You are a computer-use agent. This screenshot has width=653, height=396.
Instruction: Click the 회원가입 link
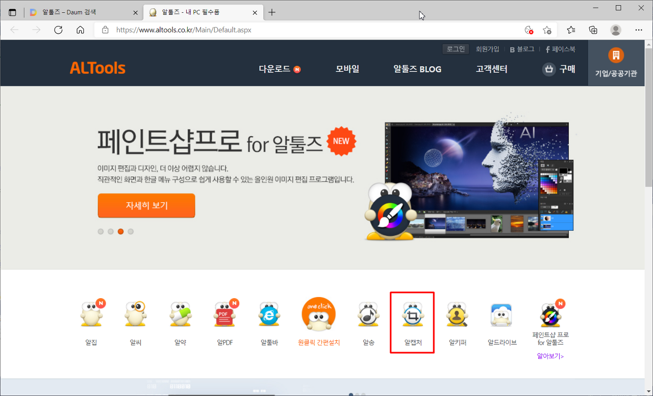tap(487, 49)
